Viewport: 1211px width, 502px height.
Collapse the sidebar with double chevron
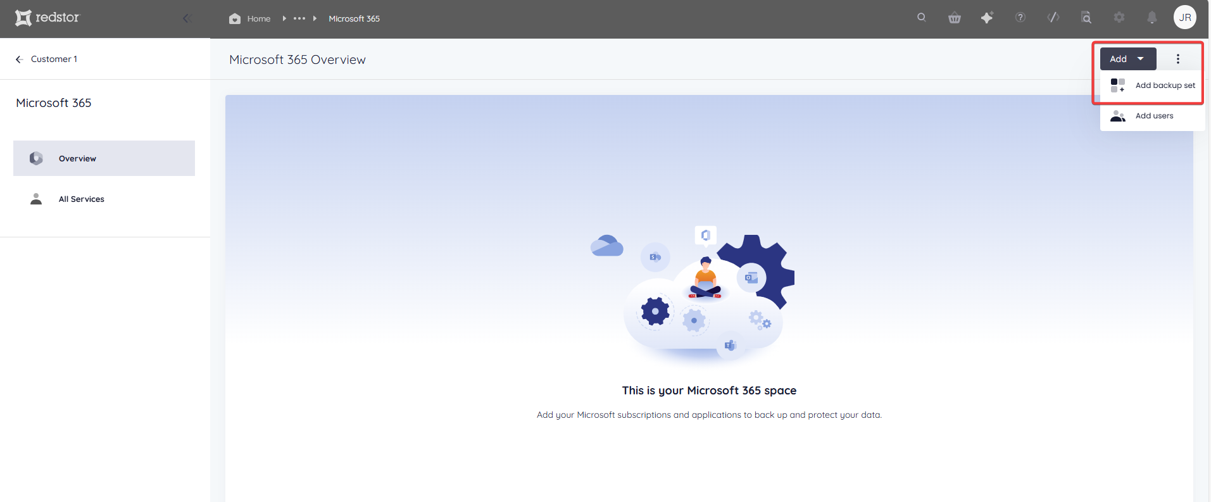coord(187,18)
